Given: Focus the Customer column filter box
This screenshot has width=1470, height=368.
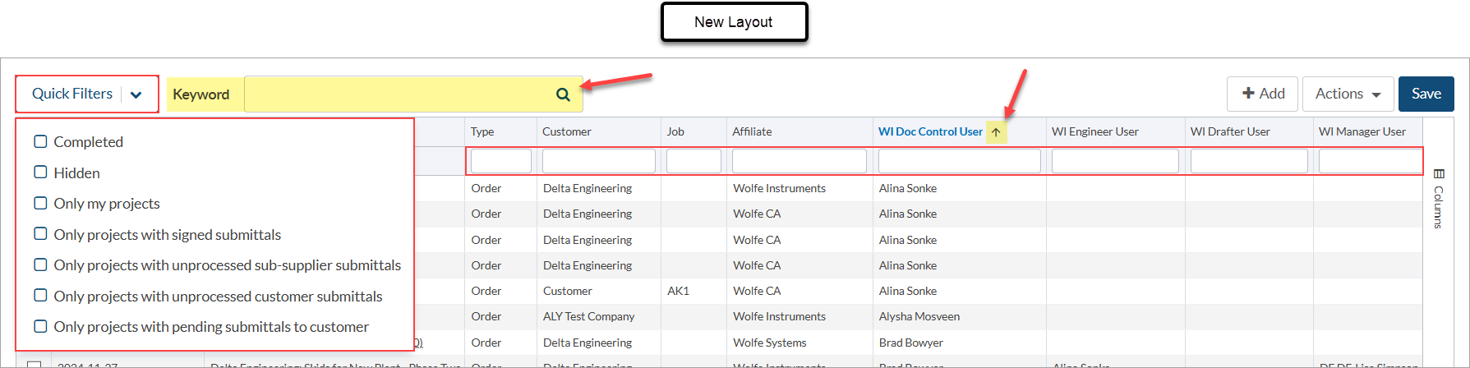Looking at the screenshot, I should 598,161.
